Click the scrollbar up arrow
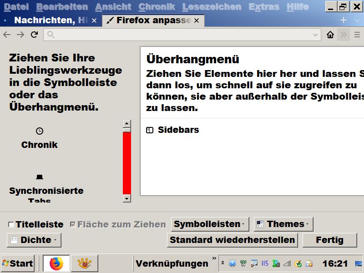The image size is (364, 273). (127, 123)
